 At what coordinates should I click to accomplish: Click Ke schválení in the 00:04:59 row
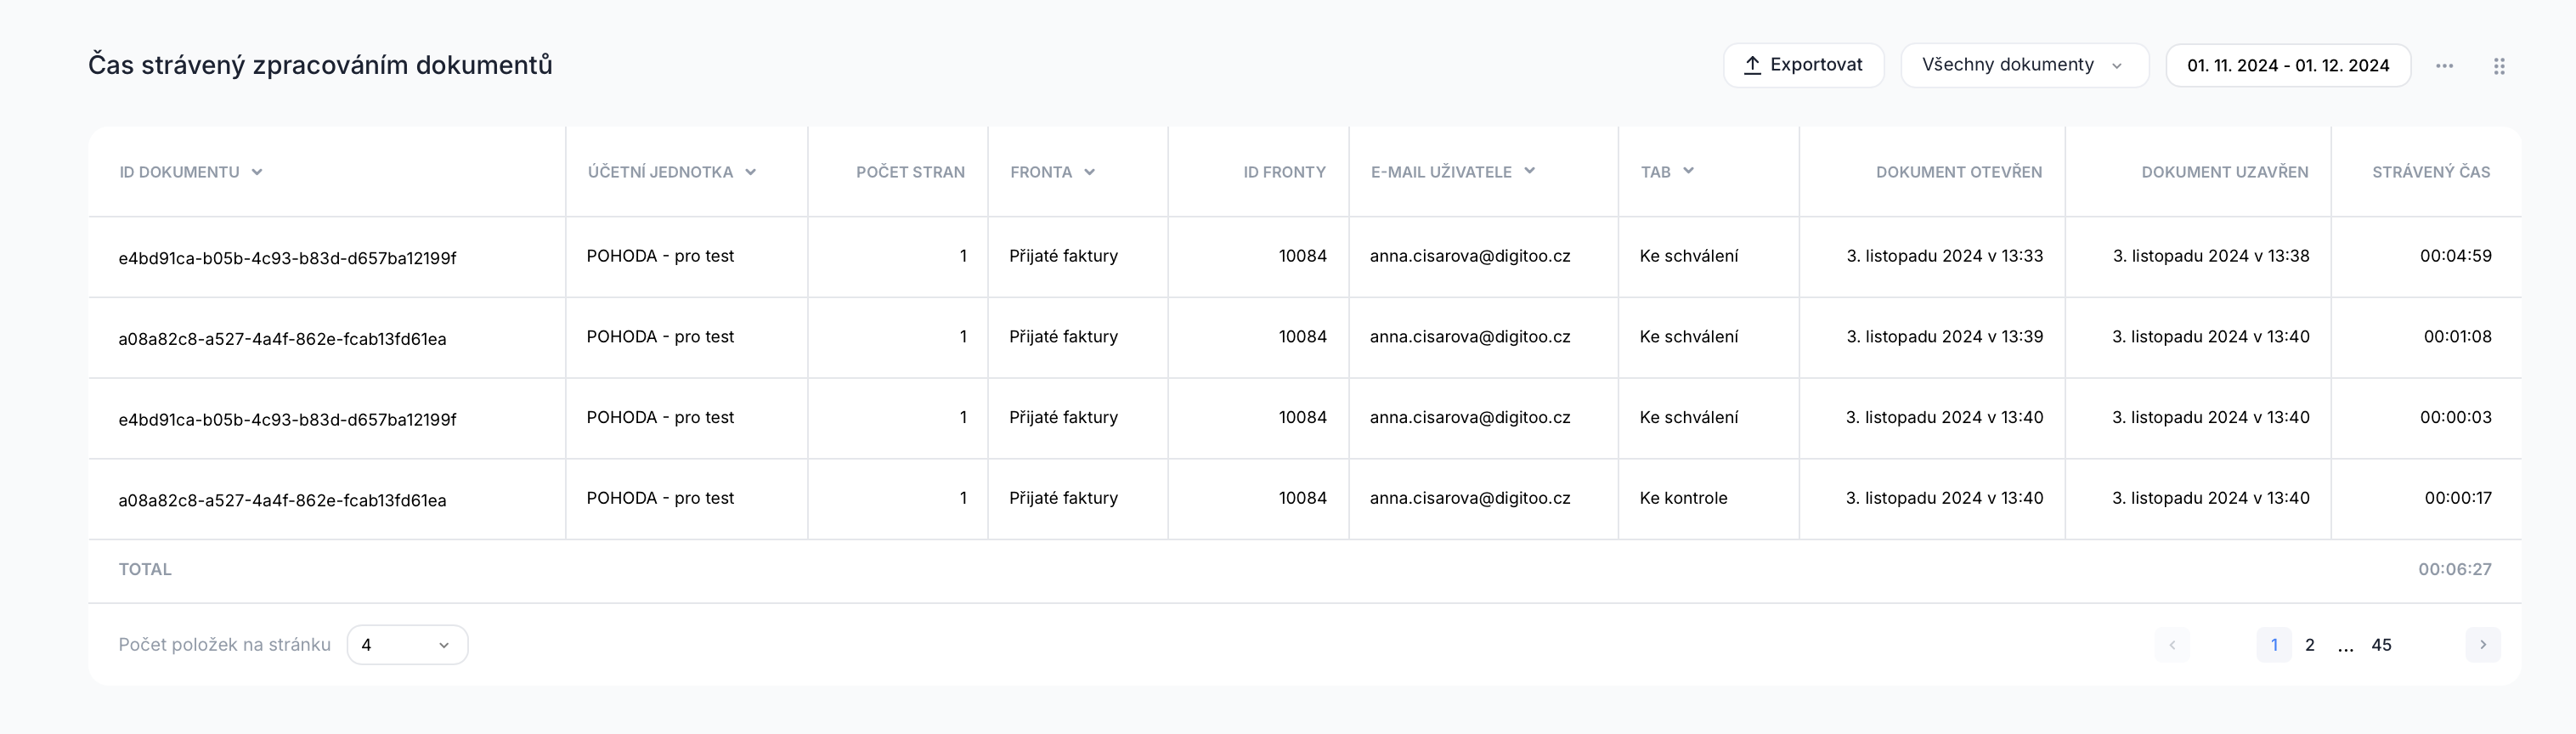(1688, 256)
